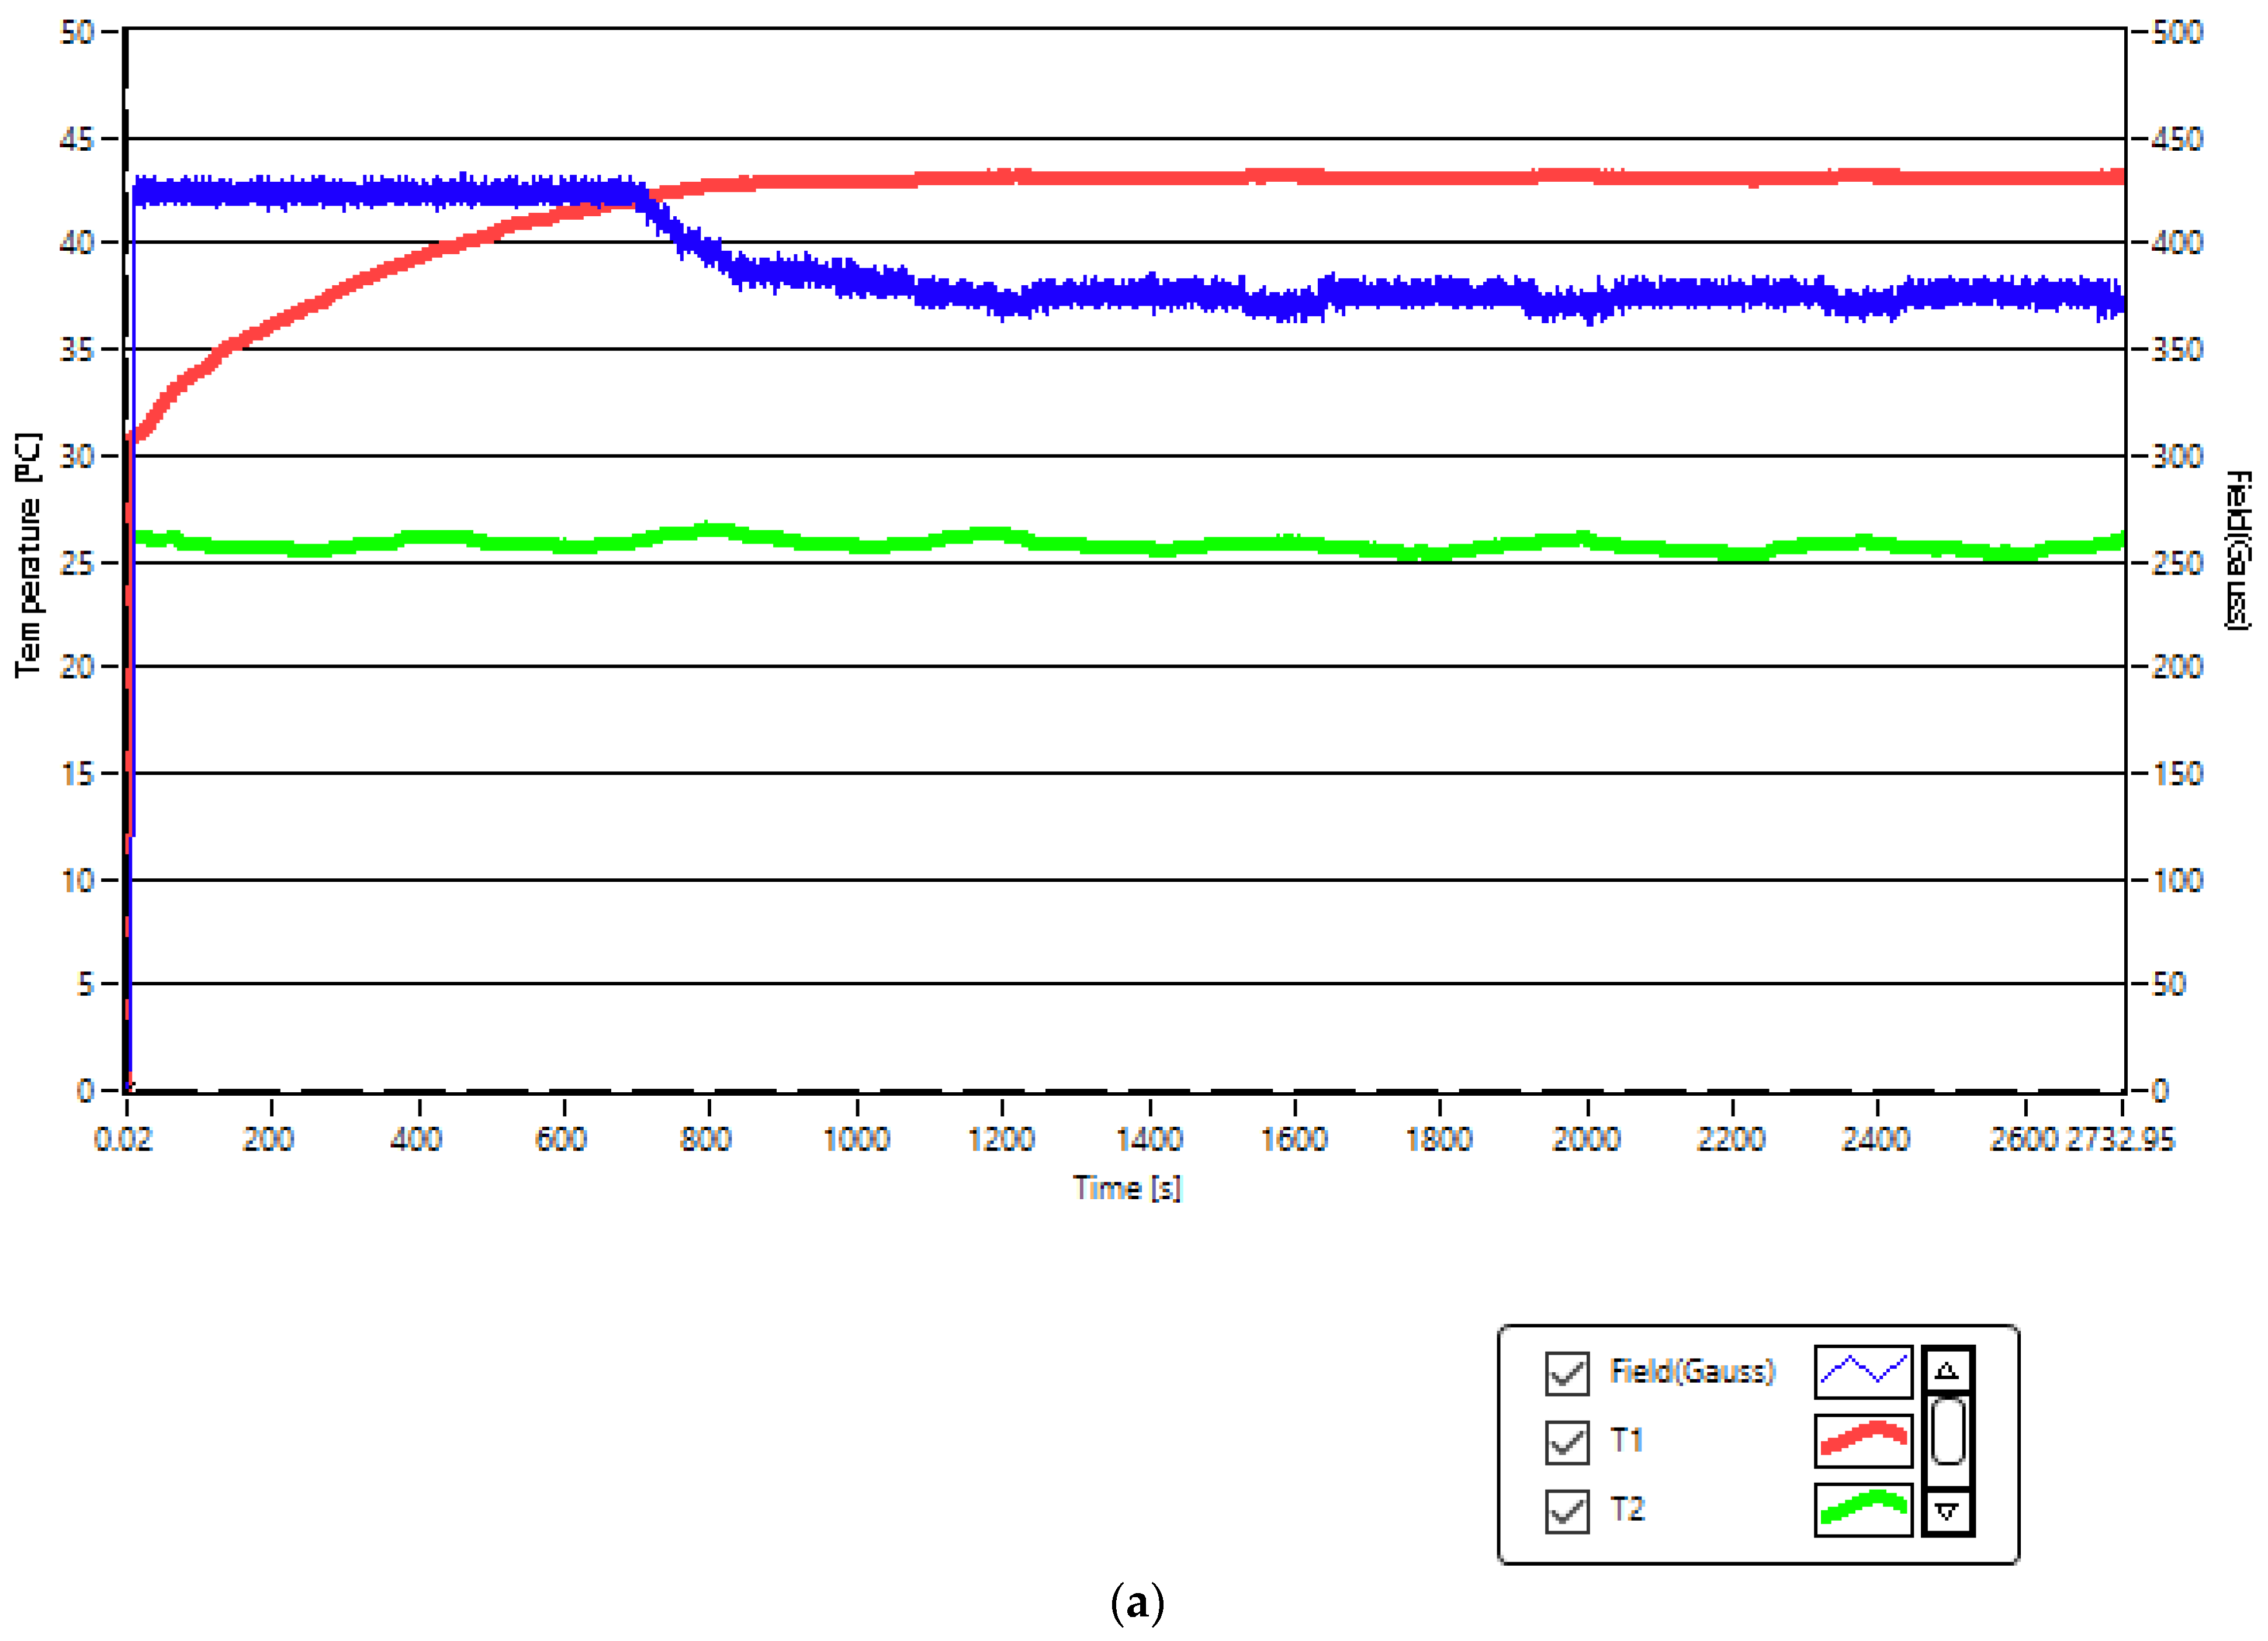Click the 800 time axis tick label
The width and height of the screenshot is (2268, 1641).
(706, 1140)
